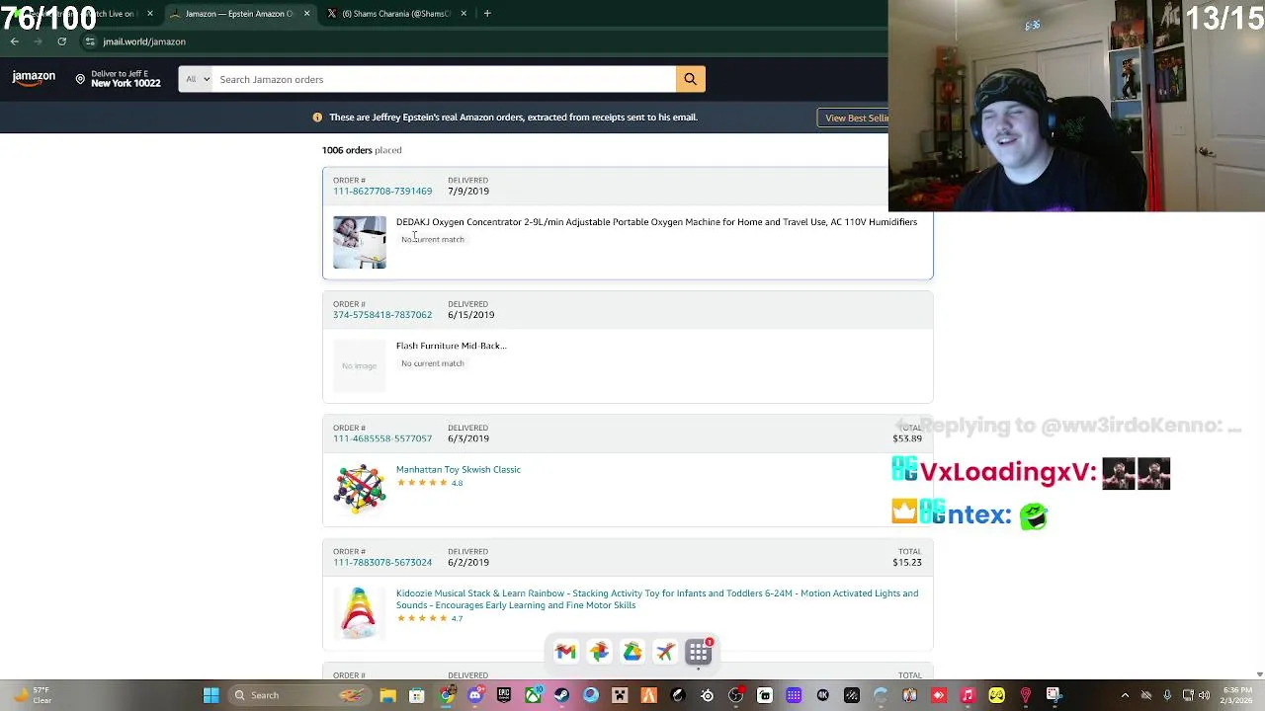
Task: Click the oxygen concentrator product thumbnail
Action: click(x=360, y=242)
